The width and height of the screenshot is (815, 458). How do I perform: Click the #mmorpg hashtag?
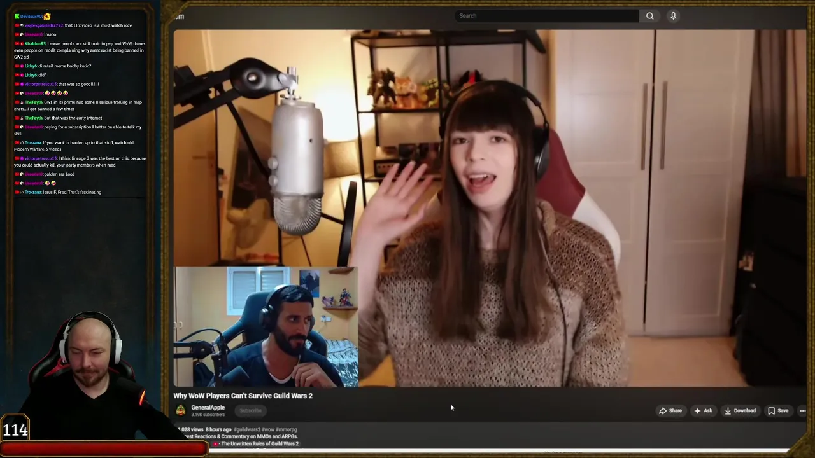pos(287,430)
